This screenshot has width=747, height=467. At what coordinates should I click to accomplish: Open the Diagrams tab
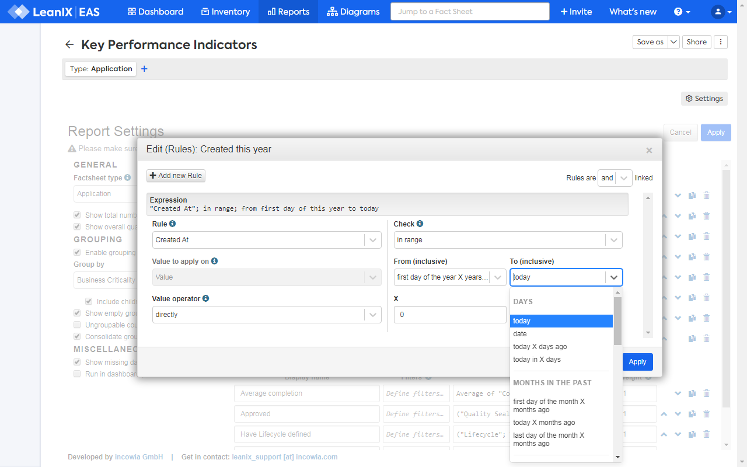point(353,12)
